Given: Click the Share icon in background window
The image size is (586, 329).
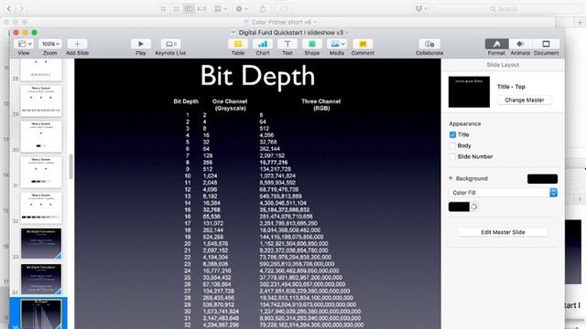Looking at the screenshot, I should click(263, 8).
